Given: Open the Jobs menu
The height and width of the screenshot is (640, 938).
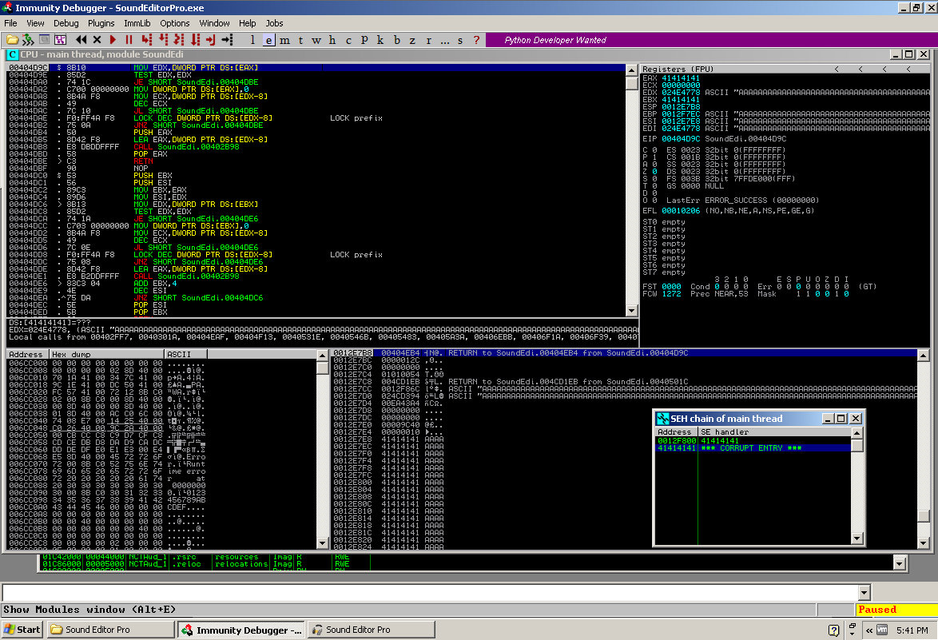Looking at the screenshot, I should tap(275, 23).
